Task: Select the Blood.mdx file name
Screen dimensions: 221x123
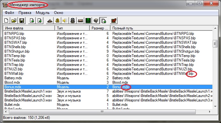Action: click(12, 82)
